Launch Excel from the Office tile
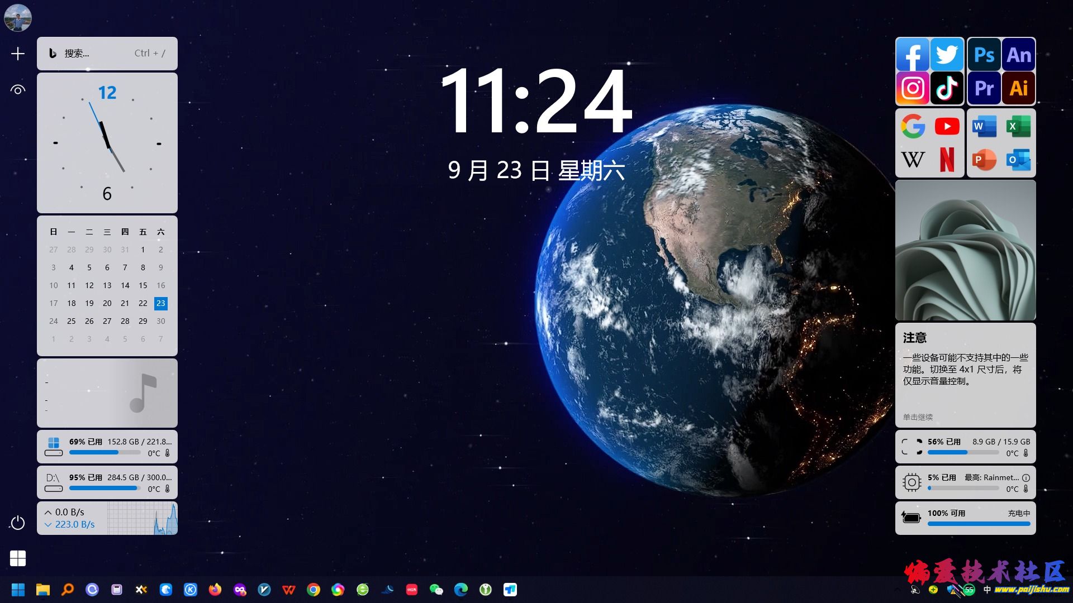Screen dimensions: 1073x603 (x=1018, y=127)
